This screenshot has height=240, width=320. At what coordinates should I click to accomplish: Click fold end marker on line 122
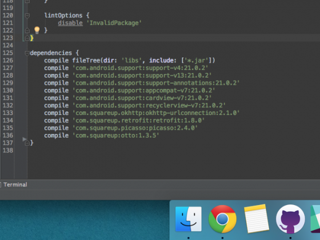click(x=27, y=31)
